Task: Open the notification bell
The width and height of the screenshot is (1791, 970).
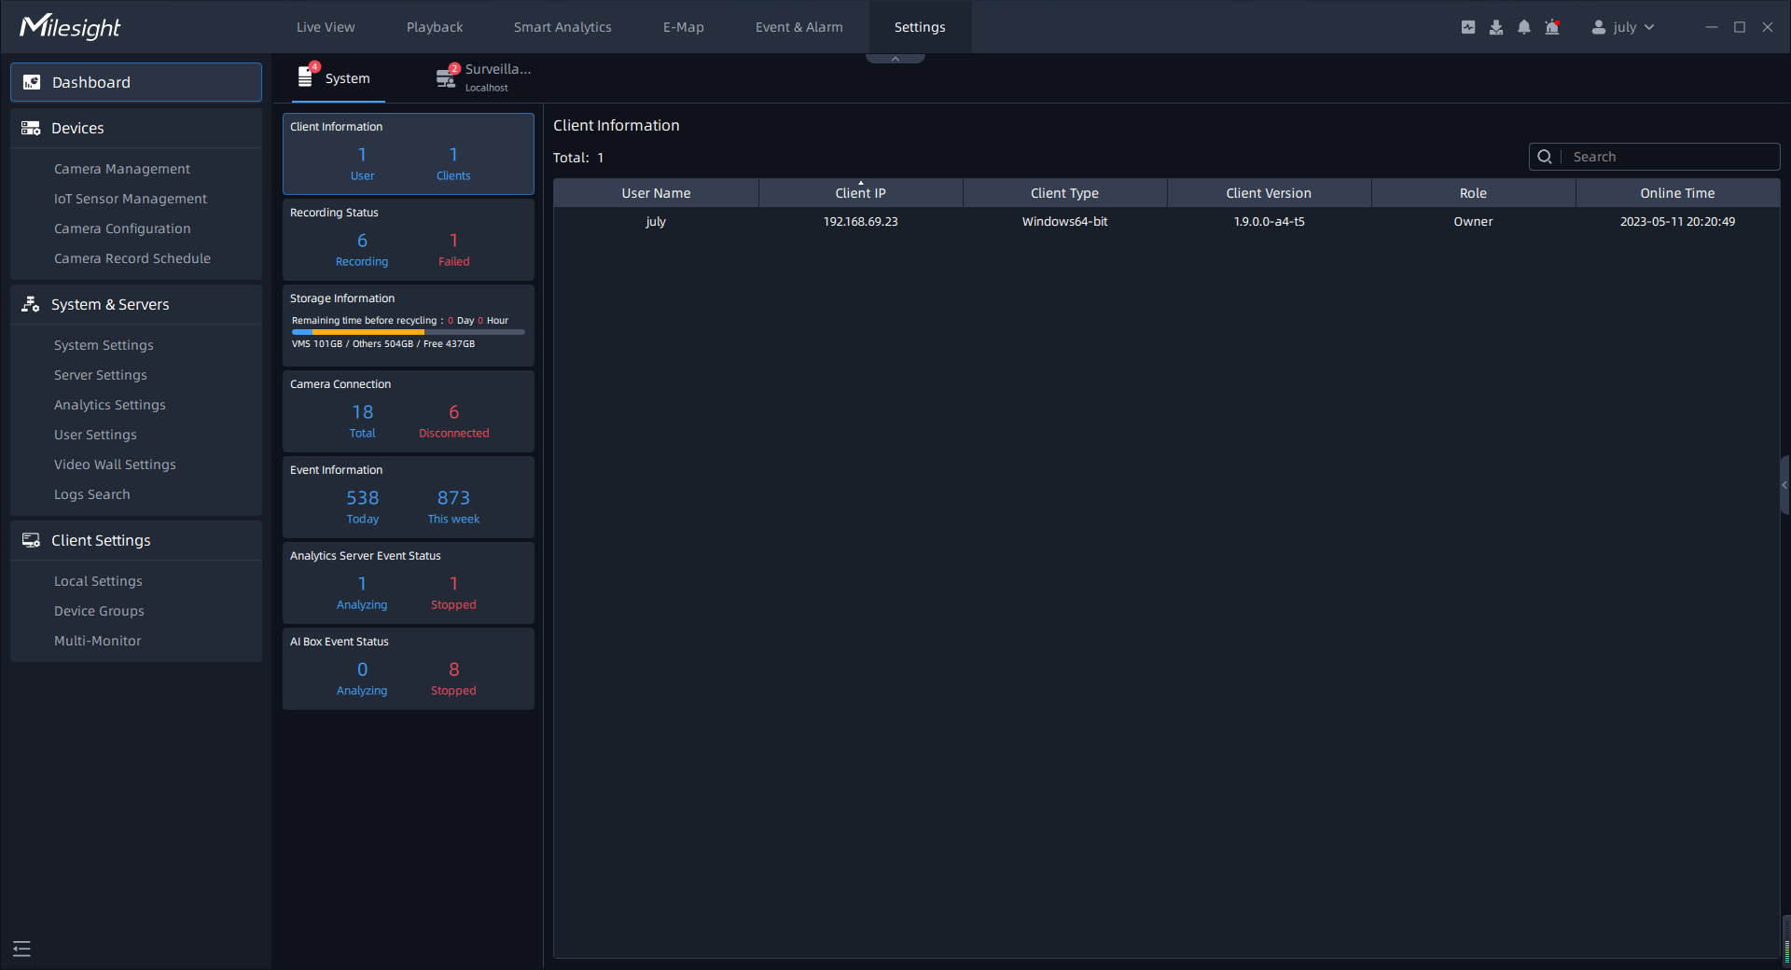Action: [x=1524, y=27]
